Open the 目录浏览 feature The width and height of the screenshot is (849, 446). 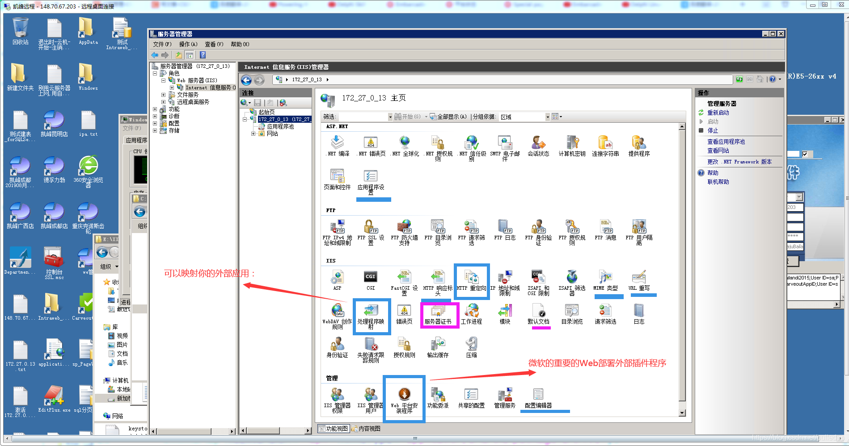[x=572, y=314]
